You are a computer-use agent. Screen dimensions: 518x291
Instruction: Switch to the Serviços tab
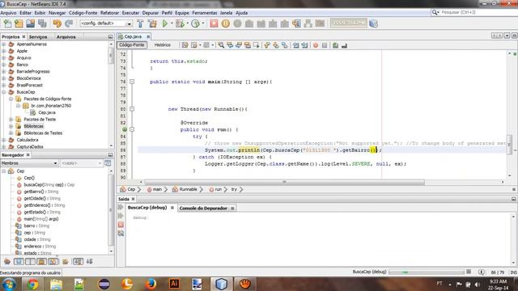pyautogui.click(x=38, y=37)
